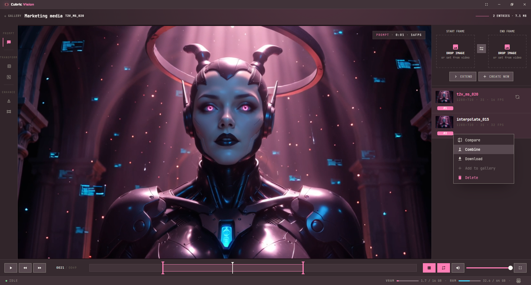Click the trim range start handle
Image resolution: width=531 pixels, height=285 pixels.
(163, 268)
